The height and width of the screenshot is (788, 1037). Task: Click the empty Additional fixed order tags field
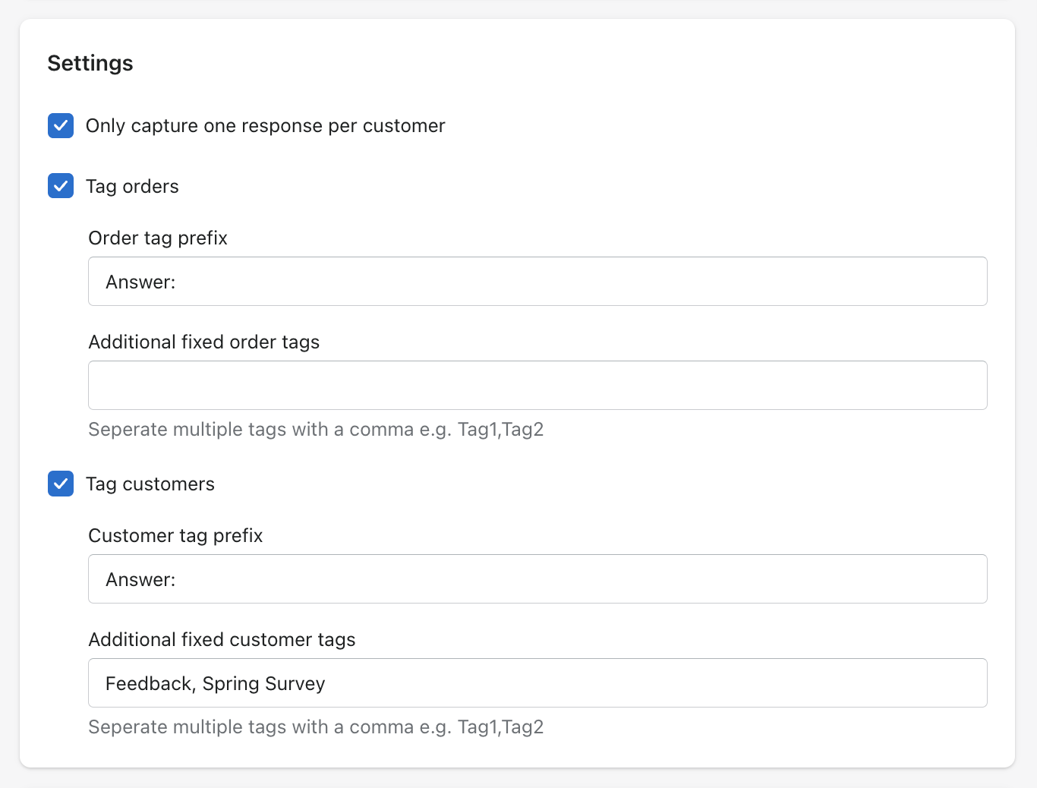point(537,386)
